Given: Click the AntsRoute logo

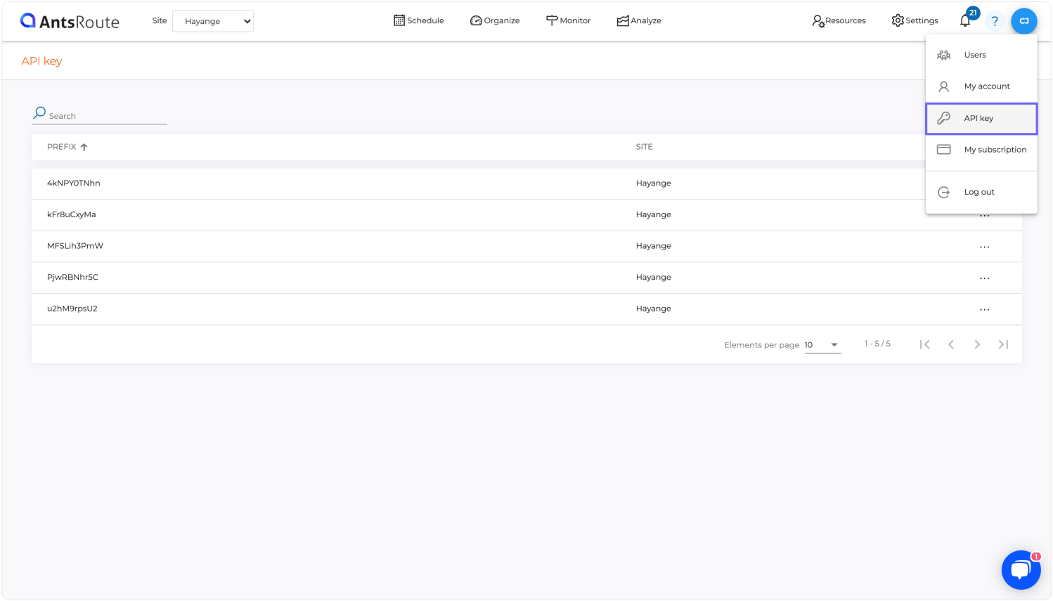Looking at the screenshot, I should pos(70,21).
